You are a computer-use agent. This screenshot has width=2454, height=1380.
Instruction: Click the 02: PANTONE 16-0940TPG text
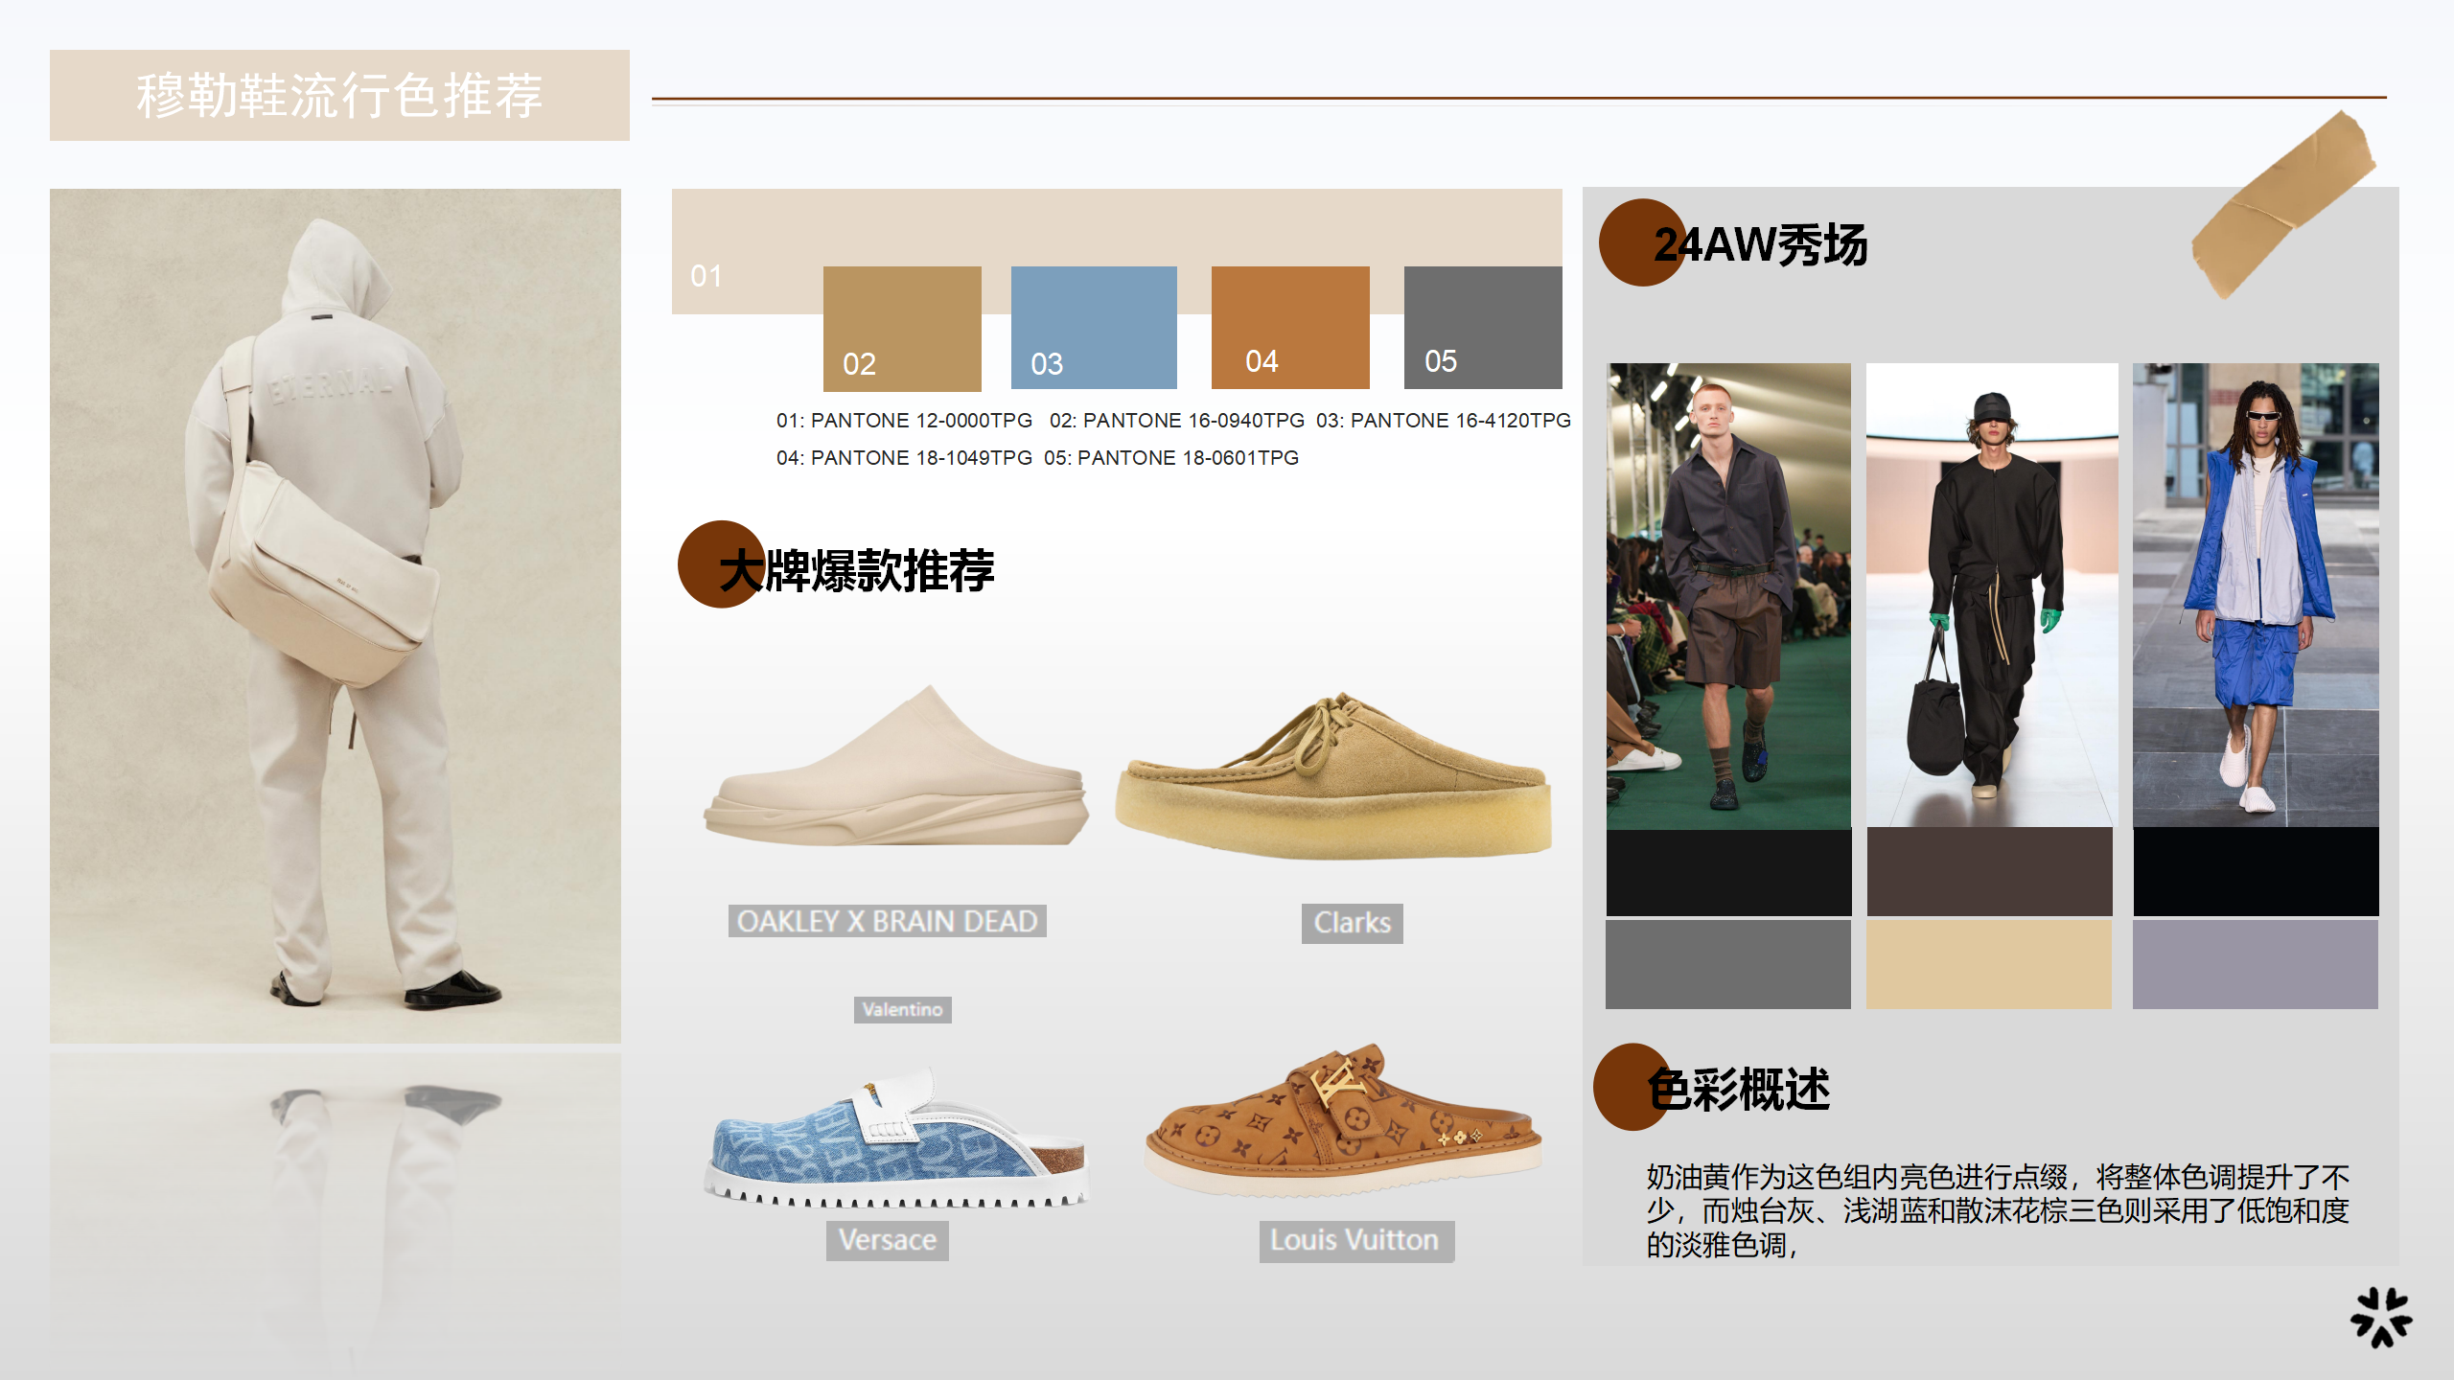coord(1176,421)
